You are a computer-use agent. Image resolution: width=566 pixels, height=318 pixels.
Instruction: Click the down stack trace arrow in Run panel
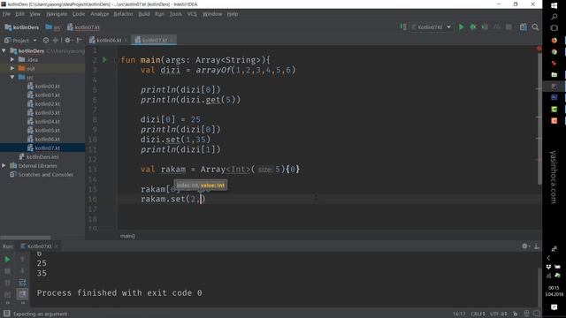pos(22,271)
